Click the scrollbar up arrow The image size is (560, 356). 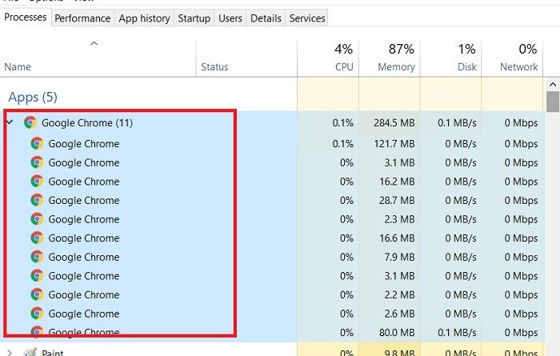point(553,85)
